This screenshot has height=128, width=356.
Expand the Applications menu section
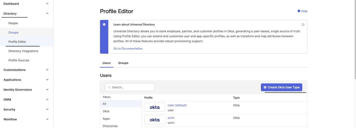pyautogui.click(x=47, y=80)
